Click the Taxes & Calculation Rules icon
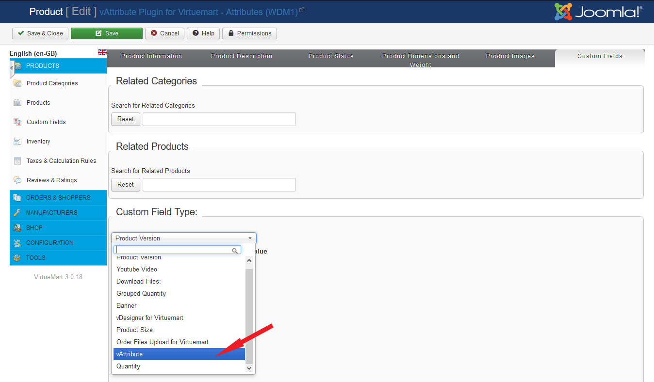This screenshot has width=654, height=382. pyautogui.click(x=17, y=161)
